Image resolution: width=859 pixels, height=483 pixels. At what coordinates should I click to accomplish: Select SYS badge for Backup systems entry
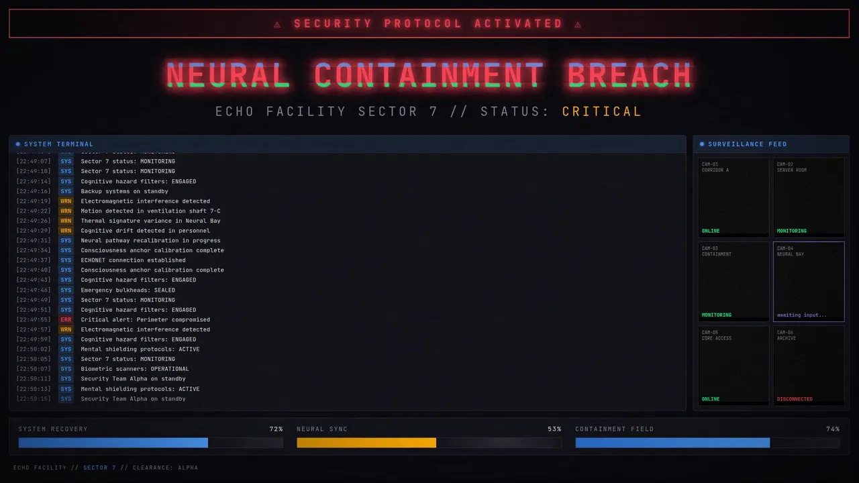[x=66, y=191]
